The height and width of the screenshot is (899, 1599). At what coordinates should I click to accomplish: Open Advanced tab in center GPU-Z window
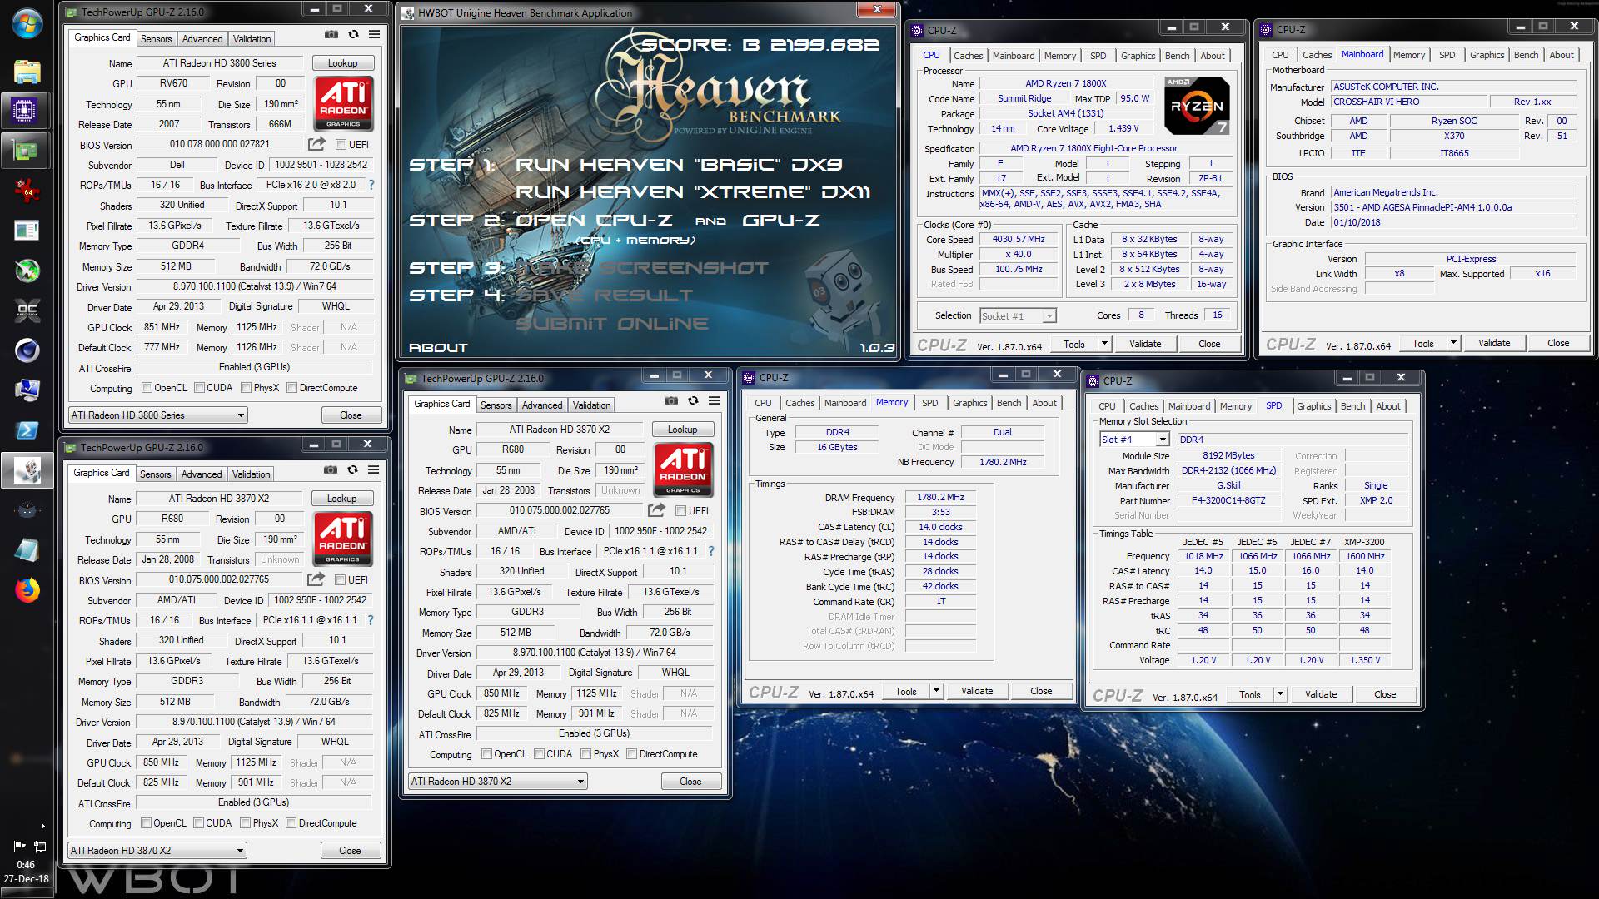(x=542, y=405)
